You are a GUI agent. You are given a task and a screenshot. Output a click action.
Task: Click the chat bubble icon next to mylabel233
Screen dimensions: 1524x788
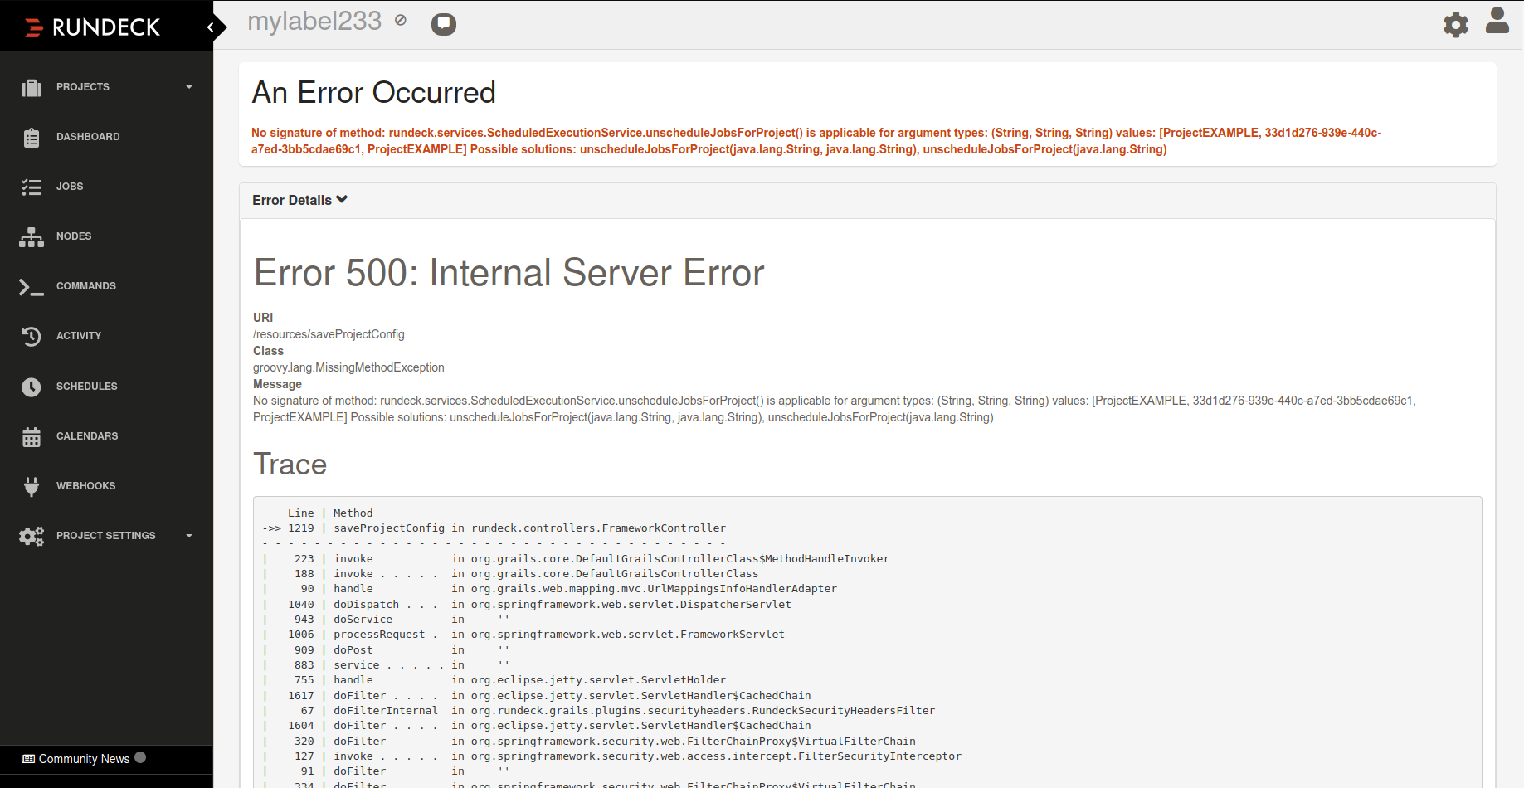pos(444,24)
